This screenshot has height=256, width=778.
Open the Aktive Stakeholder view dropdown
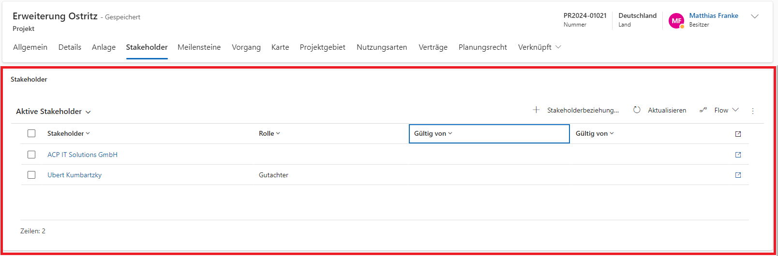pyautogui.click(x=53, y=112)
